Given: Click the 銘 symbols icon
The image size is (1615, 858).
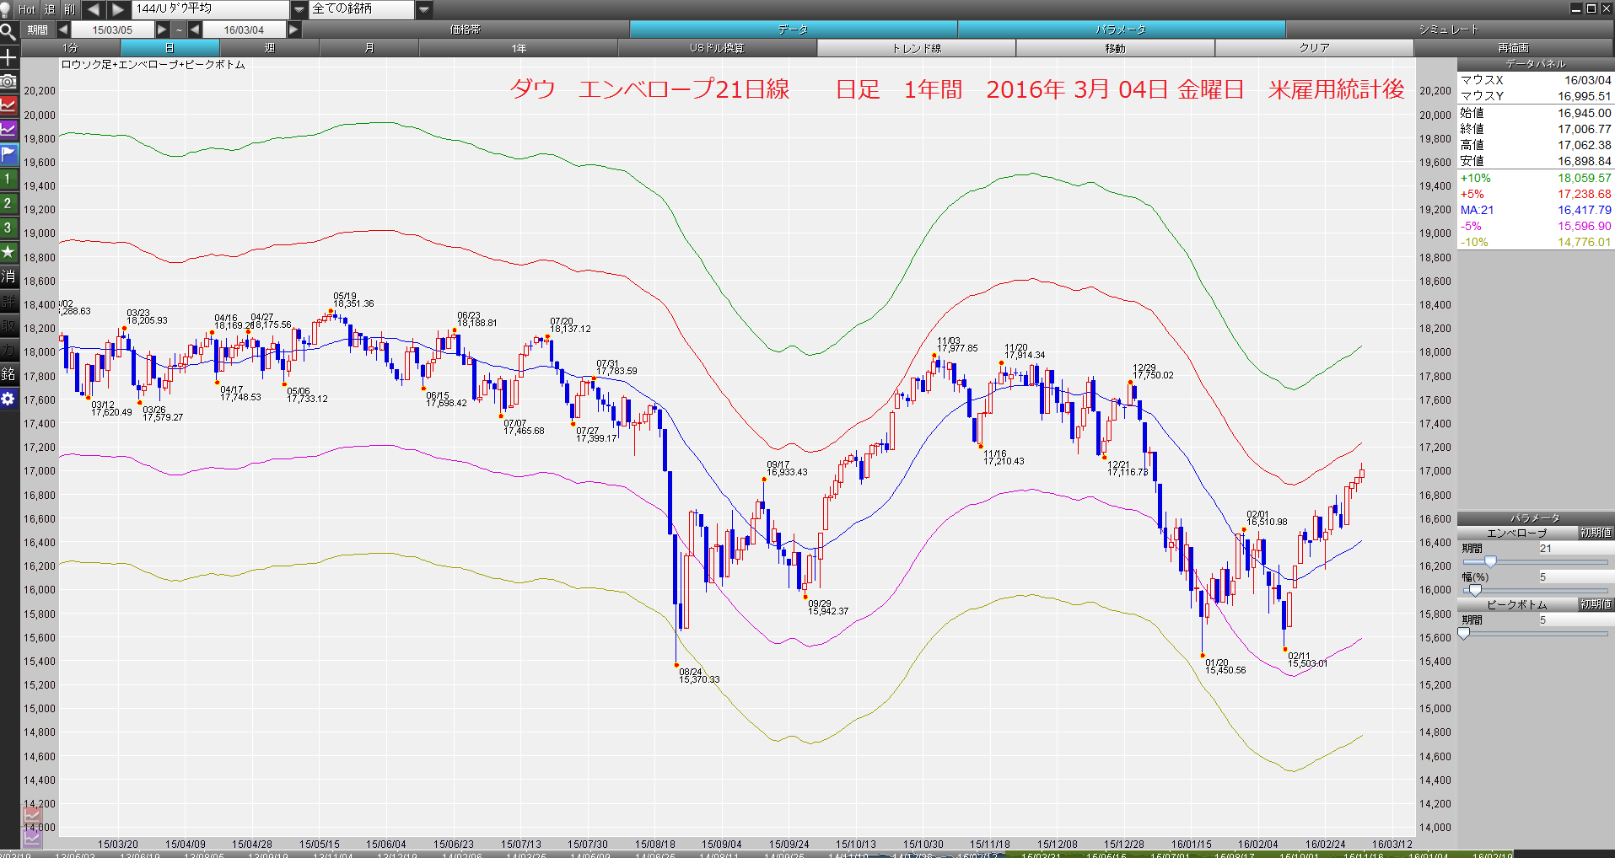Looking at the screenshot, I should [x=8, y=374].
